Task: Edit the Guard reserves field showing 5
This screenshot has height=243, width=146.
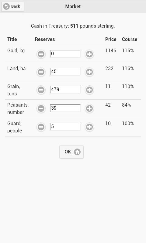Action: [x=65, y=127]
